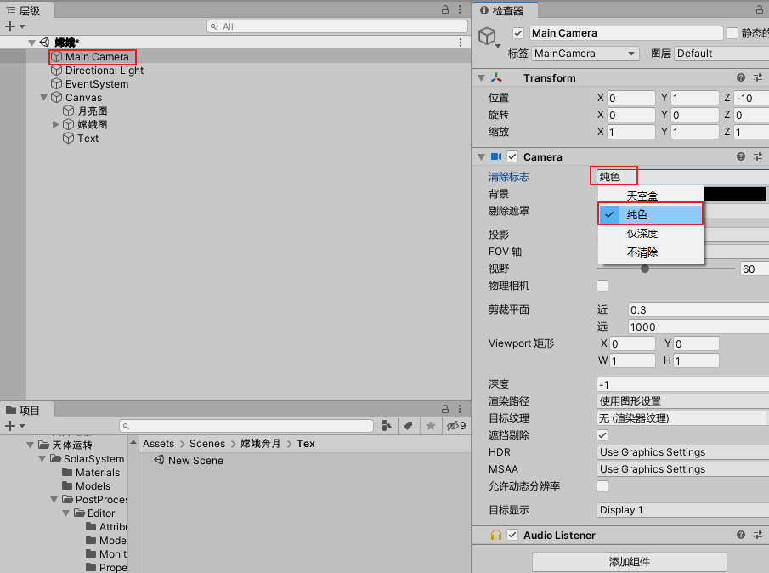Screen dimensions: 769x573
Task: Toggle the 遮挡剔除 checkbox
Action: [602, 435]
